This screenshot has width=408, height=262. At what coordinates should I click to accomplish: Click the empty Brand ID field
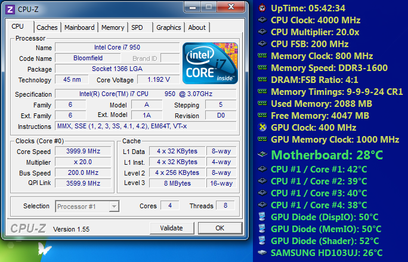pos(170,58)
